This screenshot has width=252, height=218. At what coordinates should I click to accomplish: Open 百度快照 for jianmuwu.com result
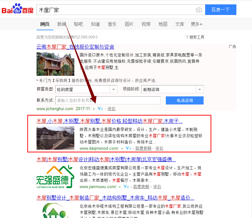[141, 187]
